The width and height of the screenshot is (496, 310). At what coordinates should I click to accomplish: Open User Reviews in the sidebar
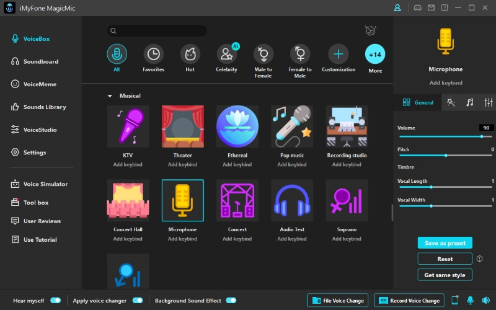pos(36,221)
